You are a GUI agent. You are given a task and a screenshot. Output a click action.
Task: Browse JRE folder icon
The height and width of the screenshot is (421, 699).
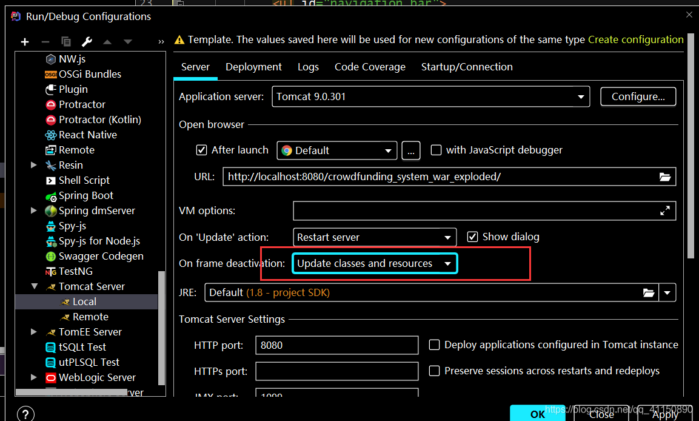(649, 293)
